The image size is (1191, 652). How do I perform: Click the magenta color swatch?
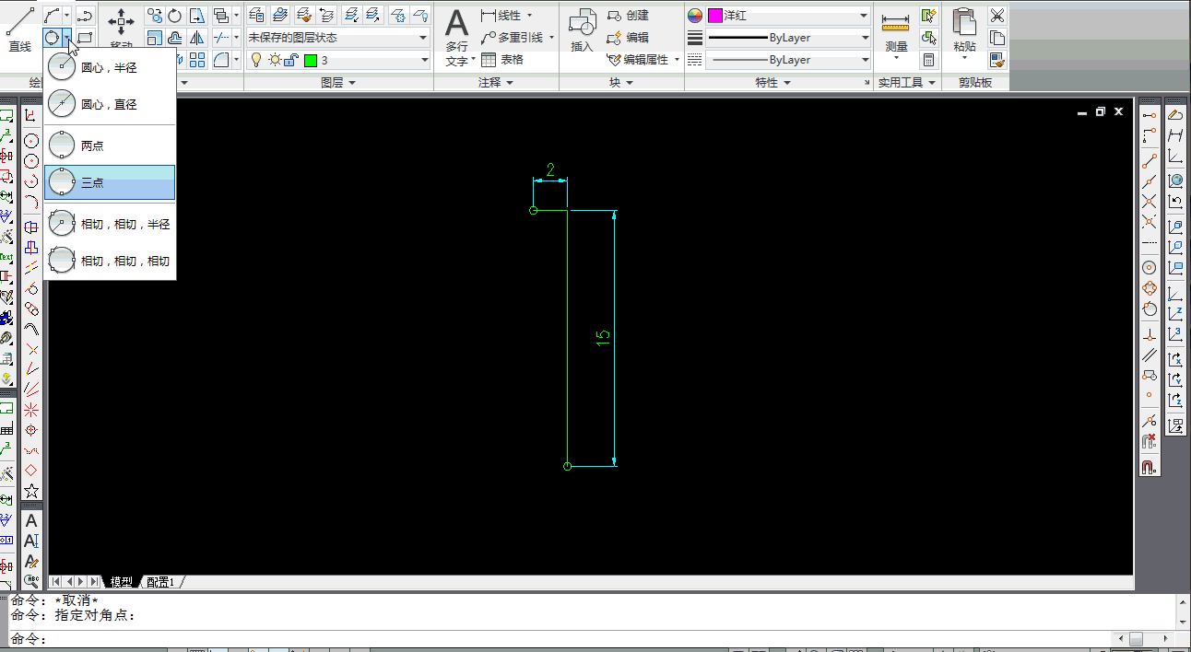(x=715, y=16)
